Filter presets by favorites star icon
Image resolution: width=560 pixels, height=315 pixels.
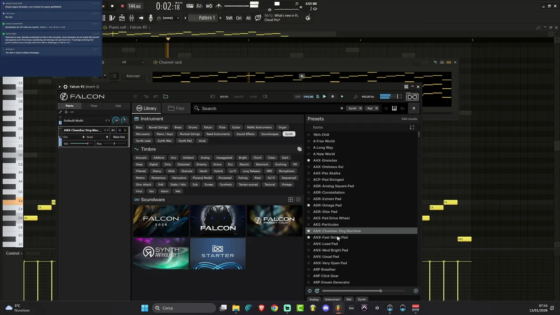[x=386, y=108]
